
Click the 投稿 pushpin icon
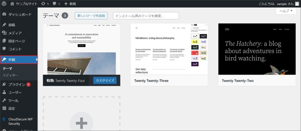tap(4, 25)
